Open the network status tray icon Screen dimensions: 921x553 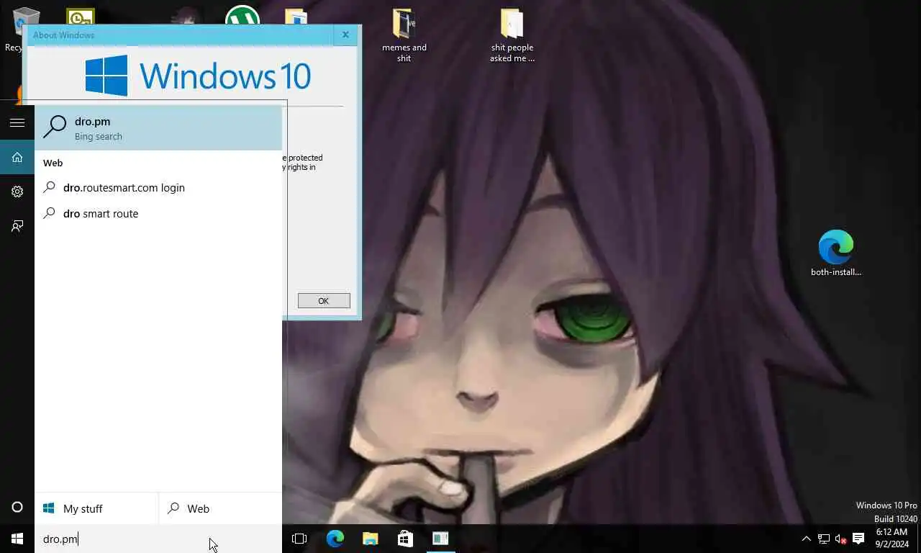coord(823,539)
